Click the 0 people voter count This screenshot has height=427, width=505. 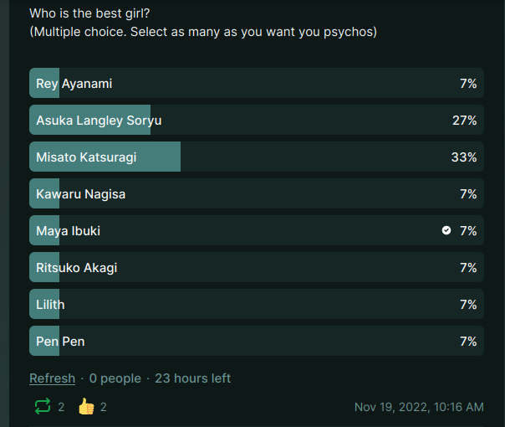pyautogui.click(x=115, y=378)
